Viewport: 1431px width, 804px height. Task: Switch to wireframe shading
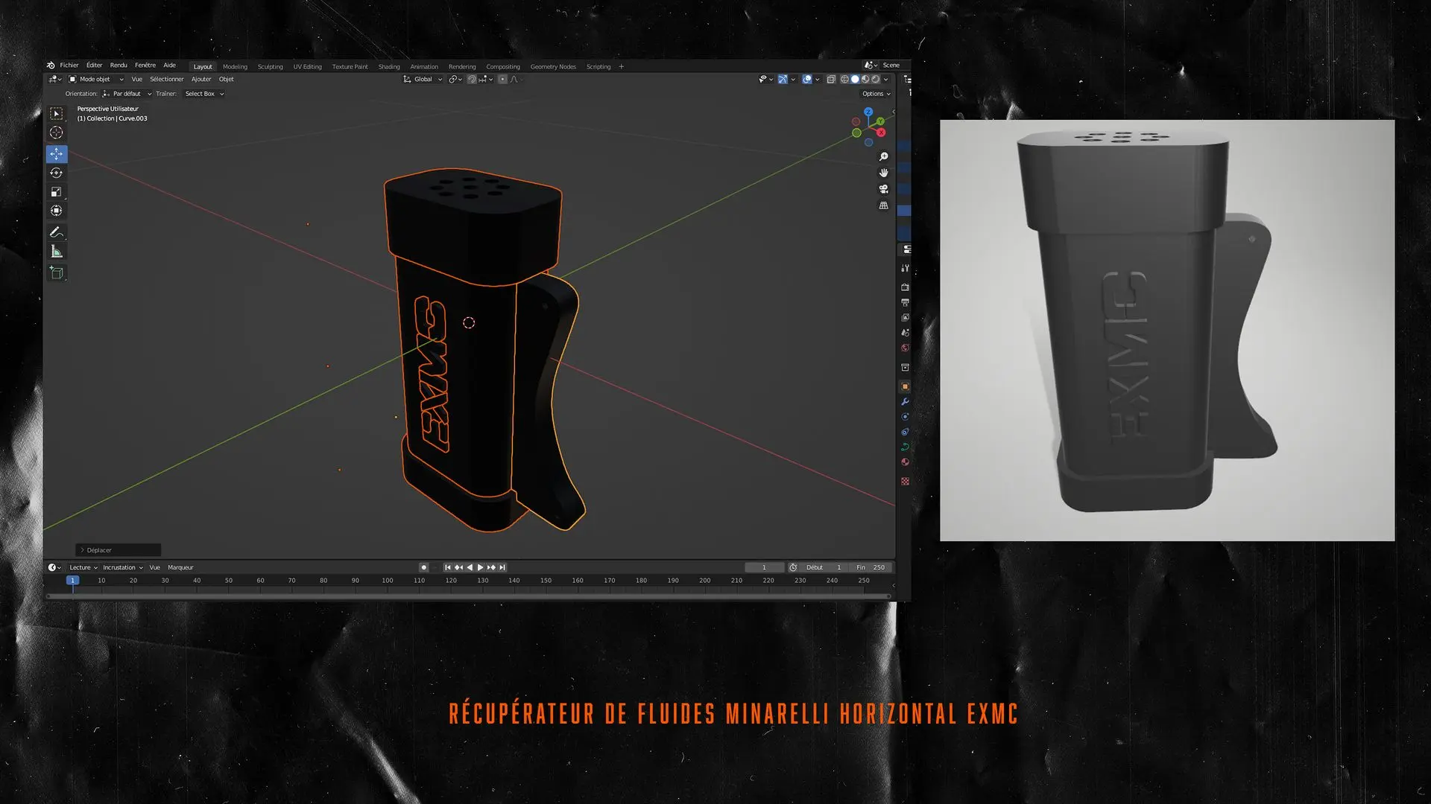click(844, 79)
